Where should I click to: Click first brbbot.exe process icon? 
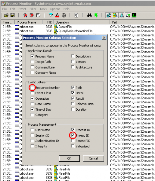point(17,27)
